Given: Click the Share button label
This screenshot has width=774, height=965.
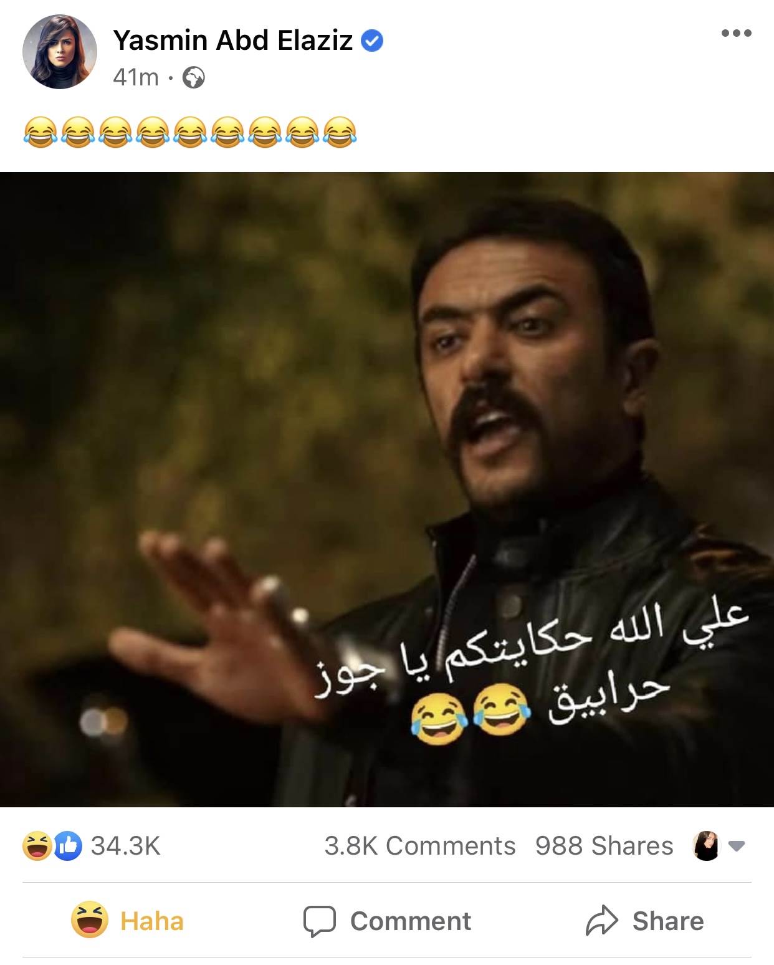Looking at the screenshot, I should [668, 921].
